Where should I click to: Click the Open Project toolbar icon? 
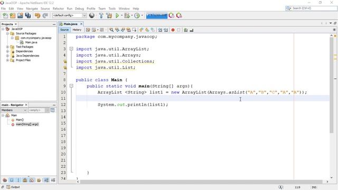(20, 15)
